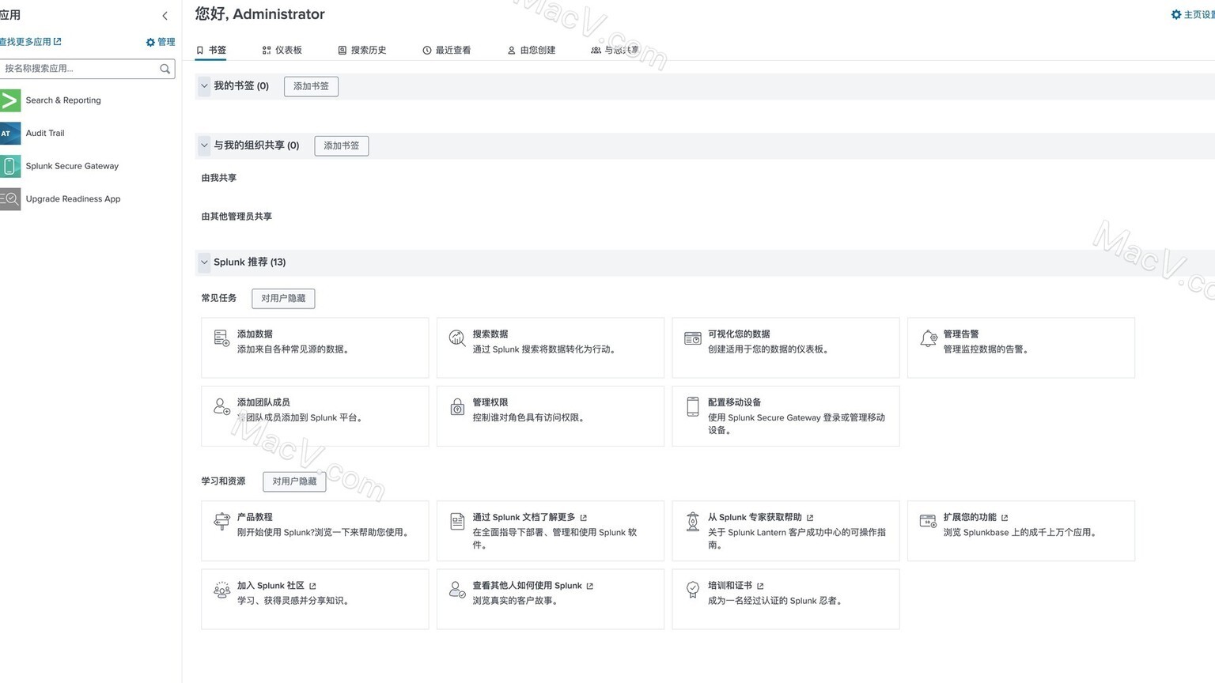Click Search & Reporting app name

[63, 100]
